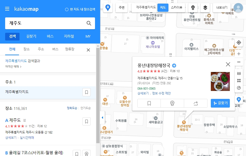Switch map to 지도 mode
This screenshot has width=246, height=156.
coord(163,7)
